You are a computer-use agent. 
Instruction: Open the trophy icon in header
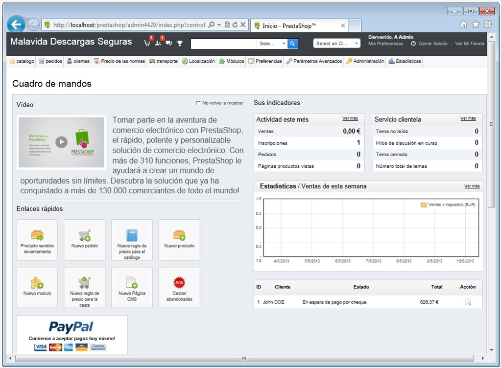[180, 43]
